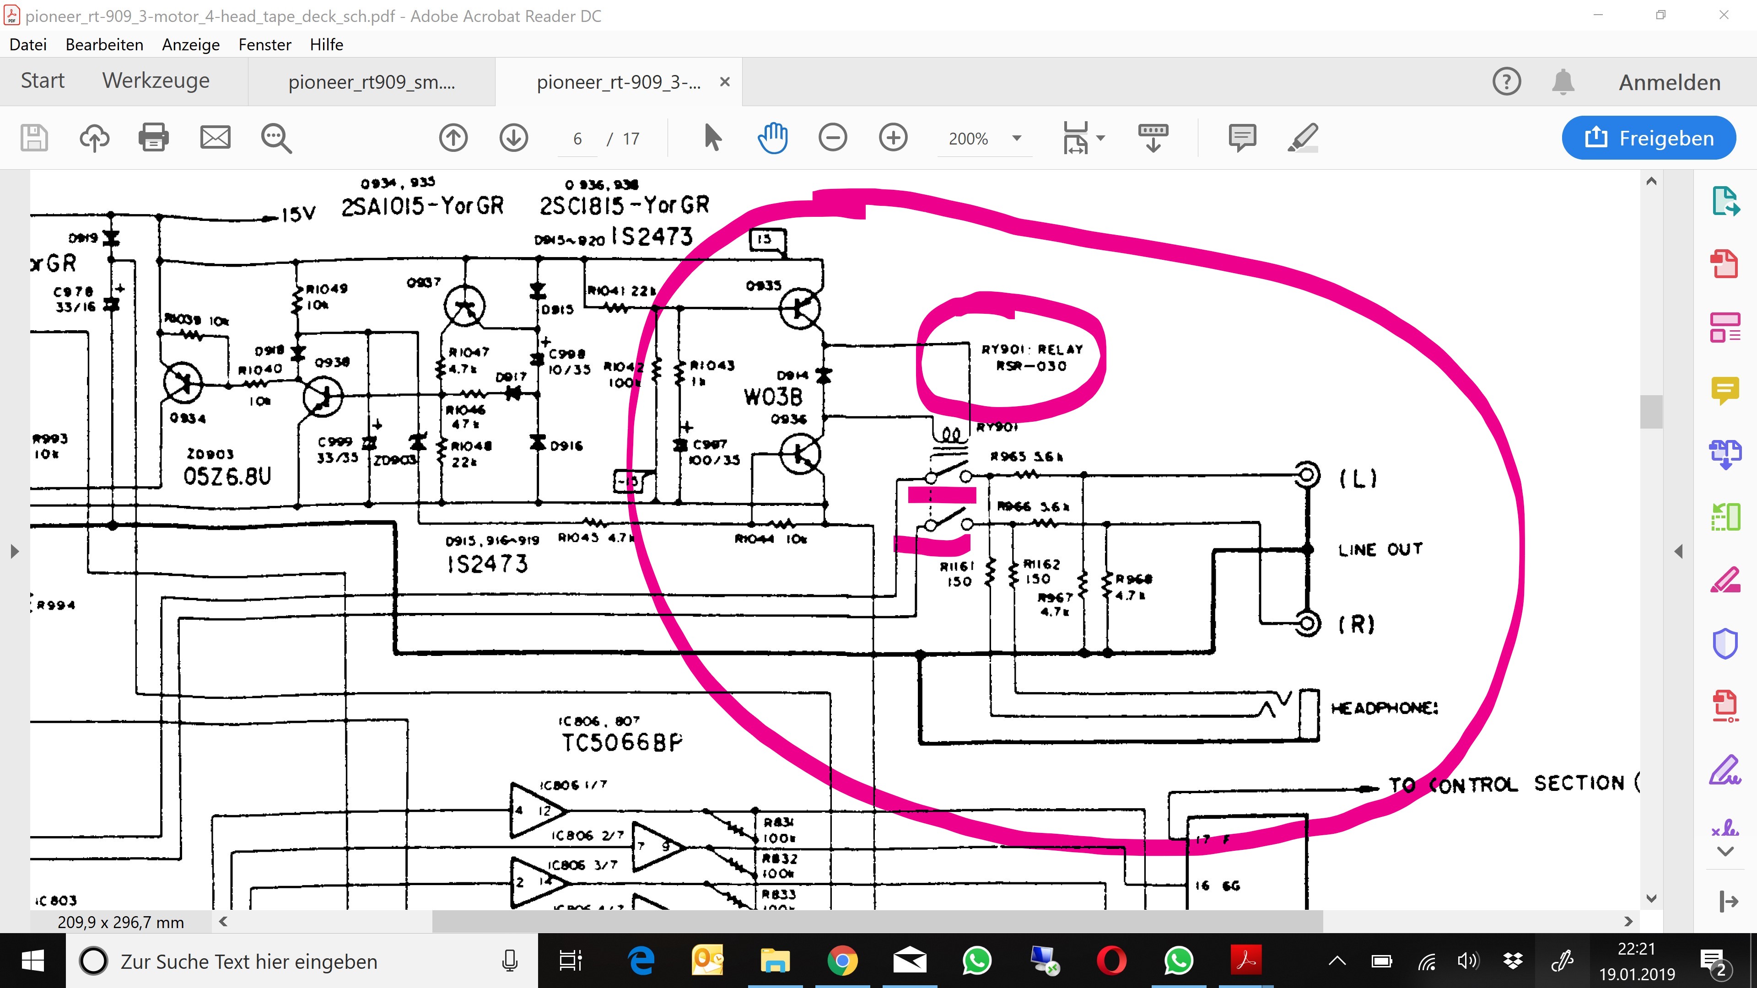1757x988 pixels.
Task: Select the arrow selection tool
Action: point(713,138)
